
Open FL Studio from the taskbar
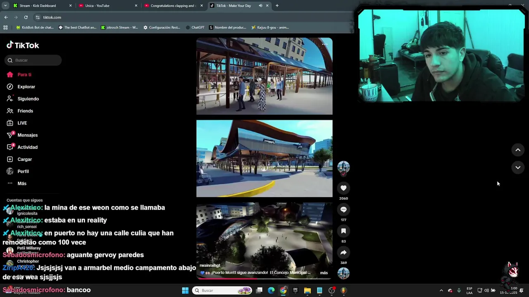tap(344, 290)
